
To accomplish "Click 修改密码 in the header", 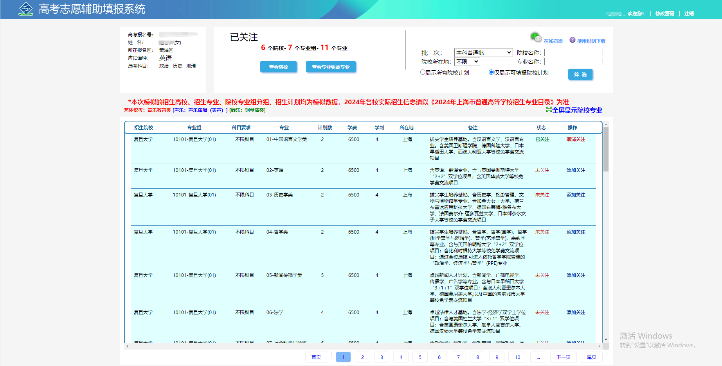I will click(x=664, y=13).
